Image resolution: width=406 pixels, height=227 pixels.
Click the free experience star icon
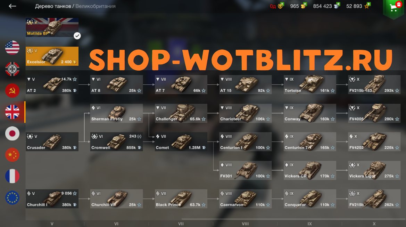pyautogui.click(x=367, y=6)
